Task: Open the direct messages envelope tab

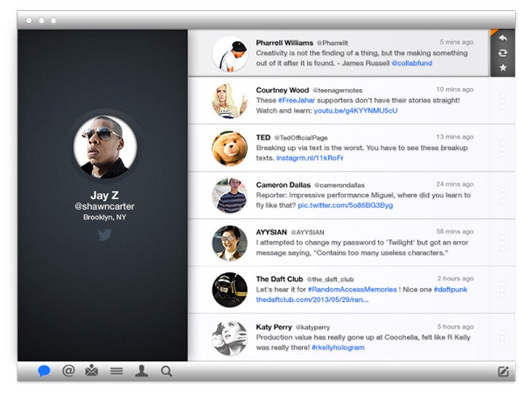Action: click(x=91, y=370)
